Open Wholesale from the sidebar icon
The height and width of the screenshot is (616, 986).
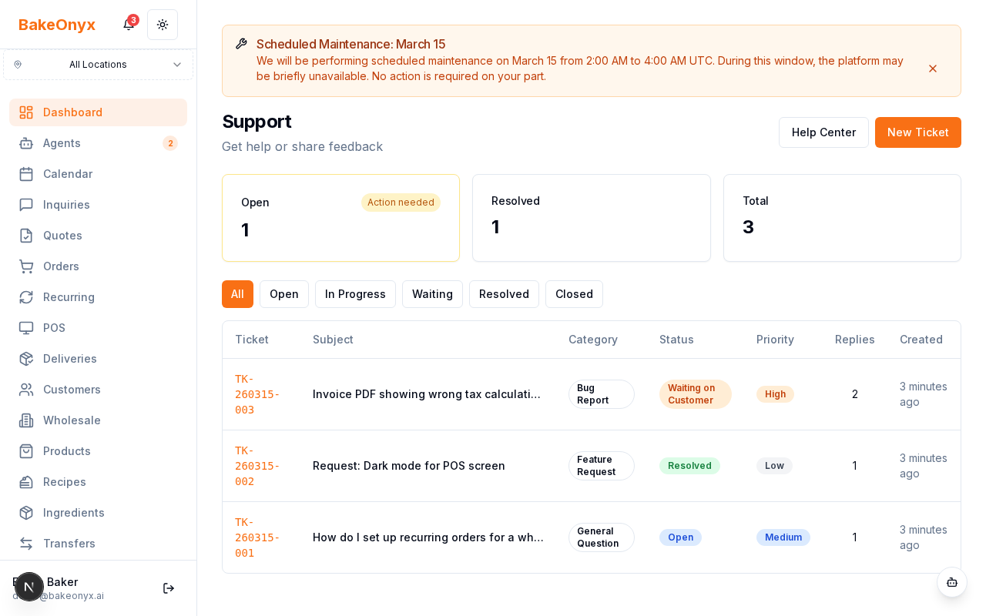click(x=25, y=420)
